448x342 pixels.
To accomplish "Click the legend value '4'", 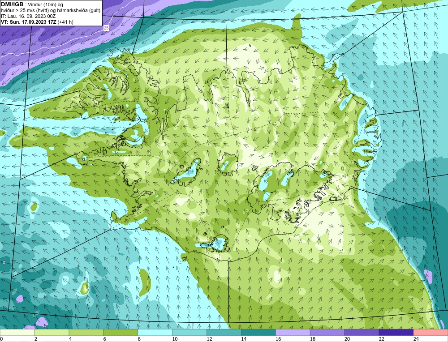I will pos(70,339).
